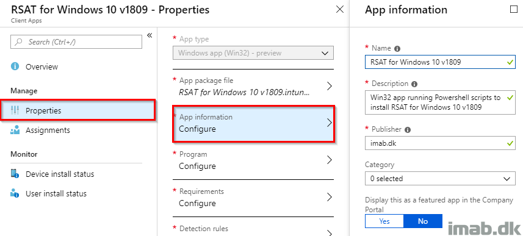
Task: Click the Properties sliders icon
Action: 15,110
